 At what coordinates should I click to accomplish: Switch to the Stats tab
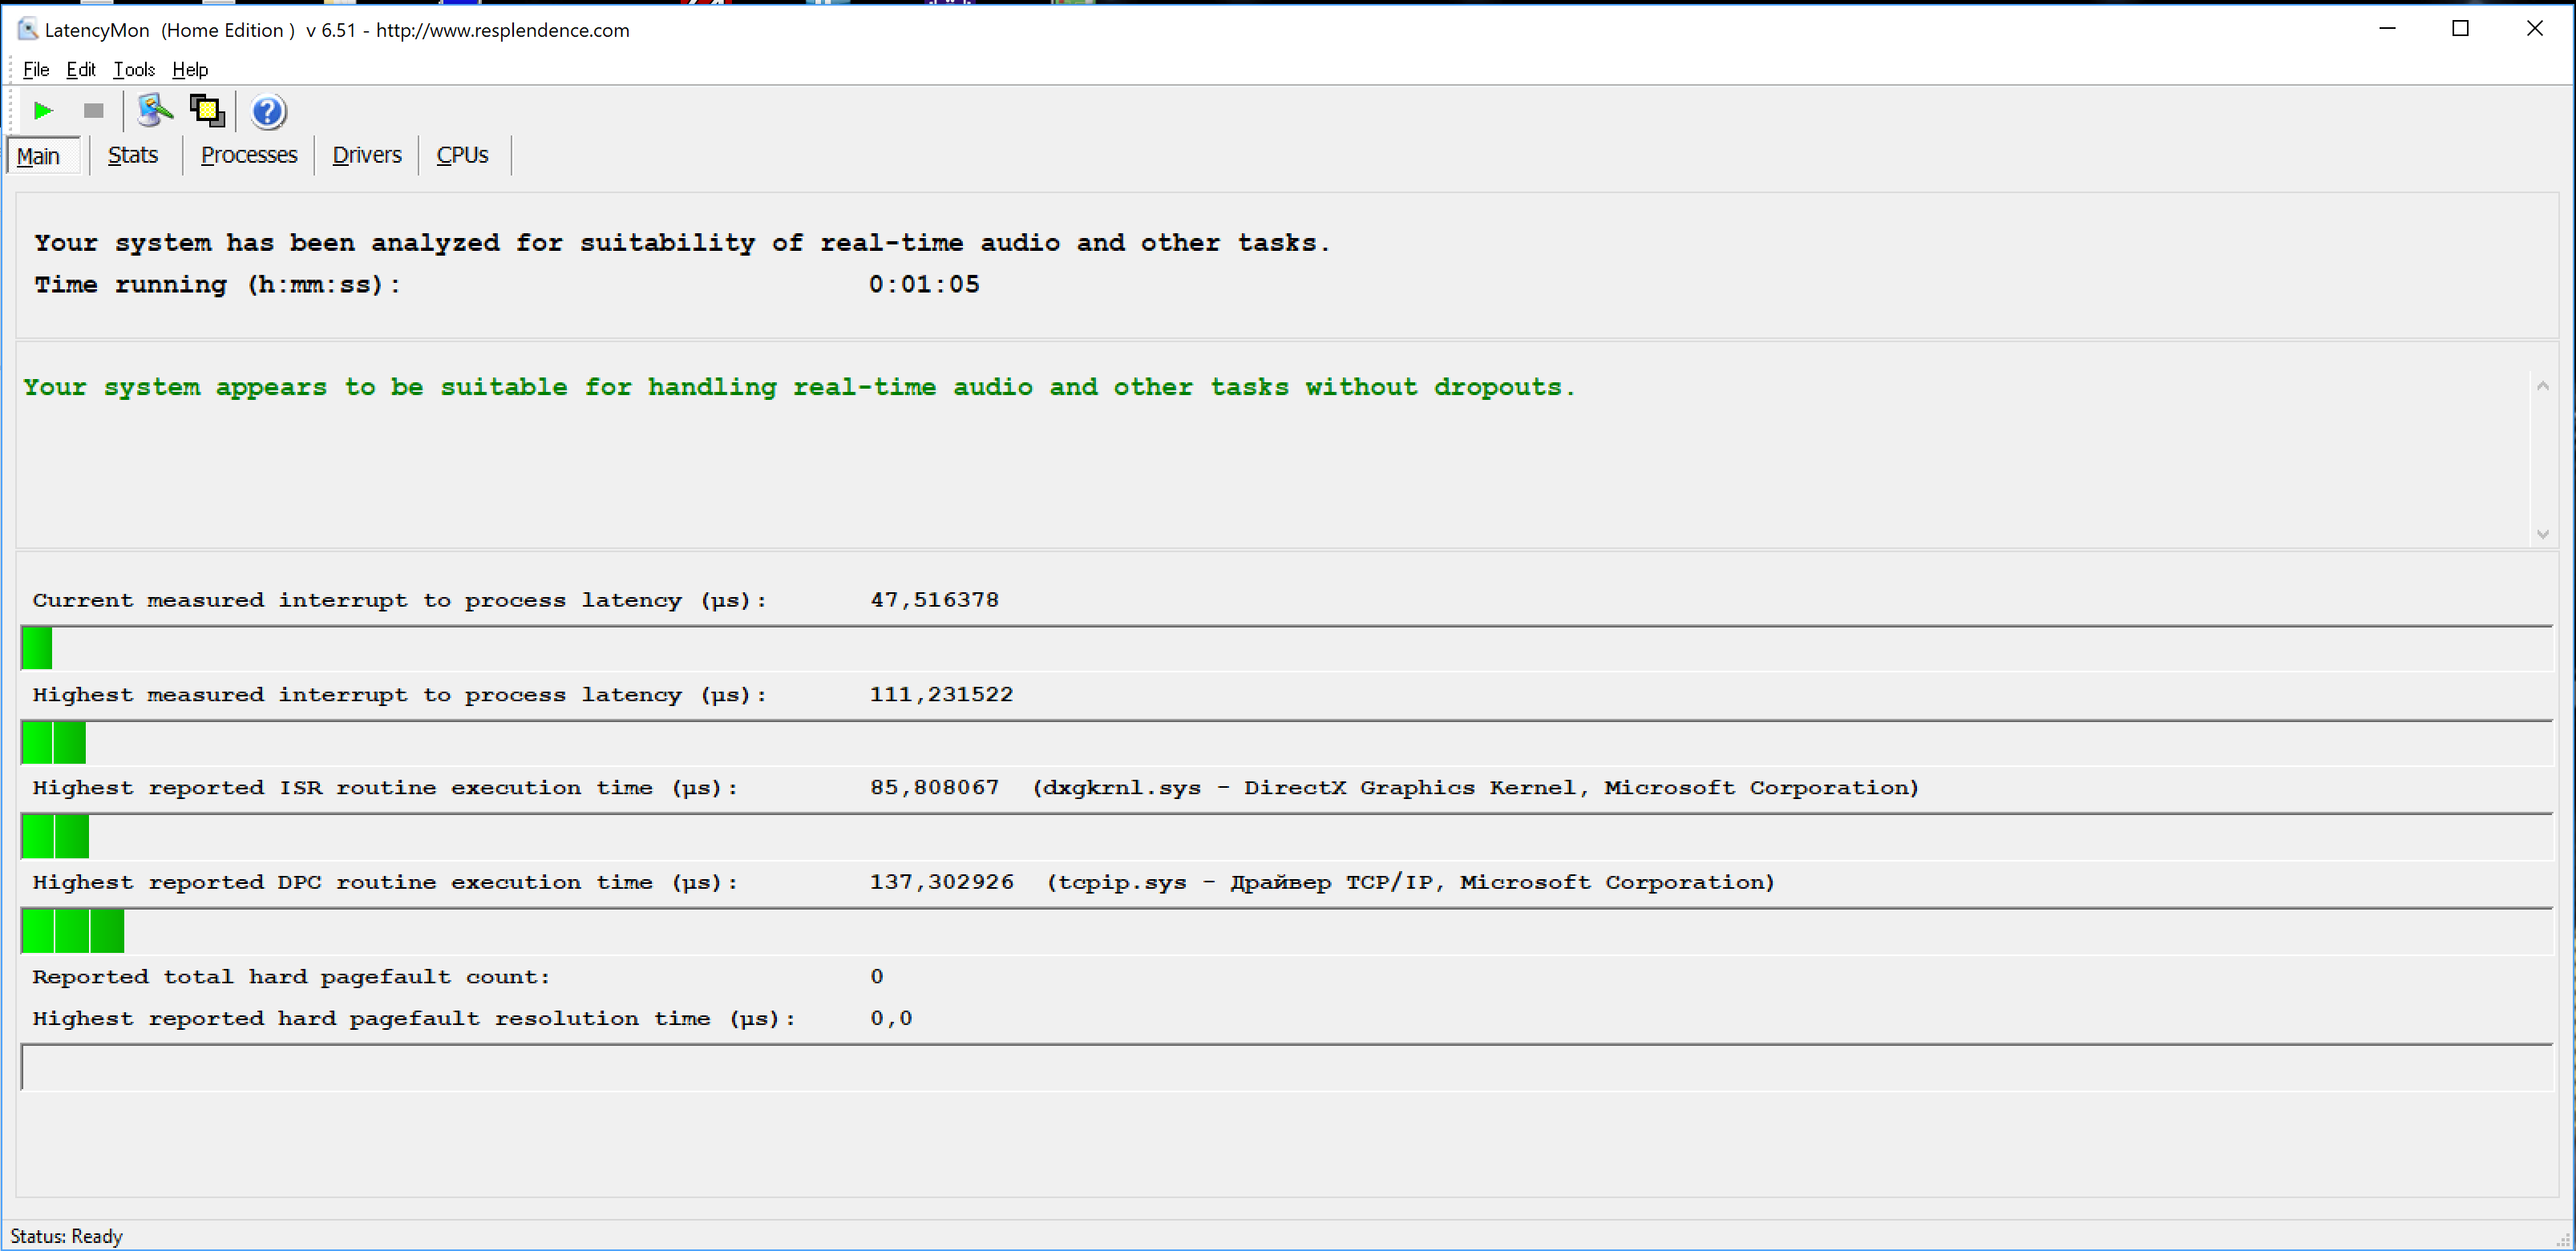pos(133,155)
